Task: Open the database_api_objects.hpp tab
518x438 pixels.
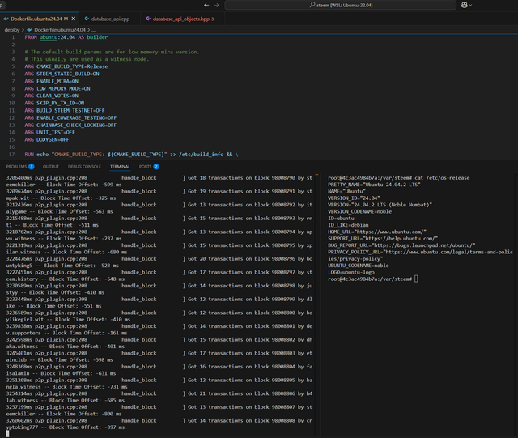Action: tap(181, 19)
